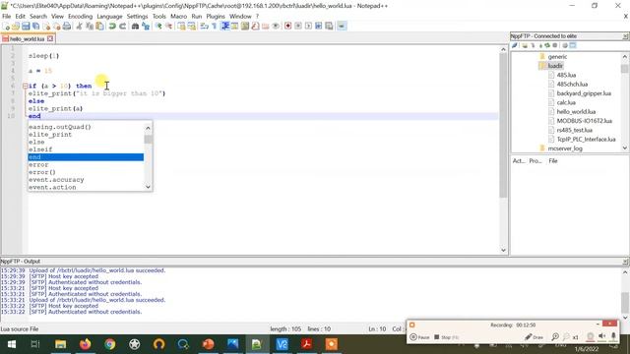Click NppFTP refresh icon

(547, 46)
